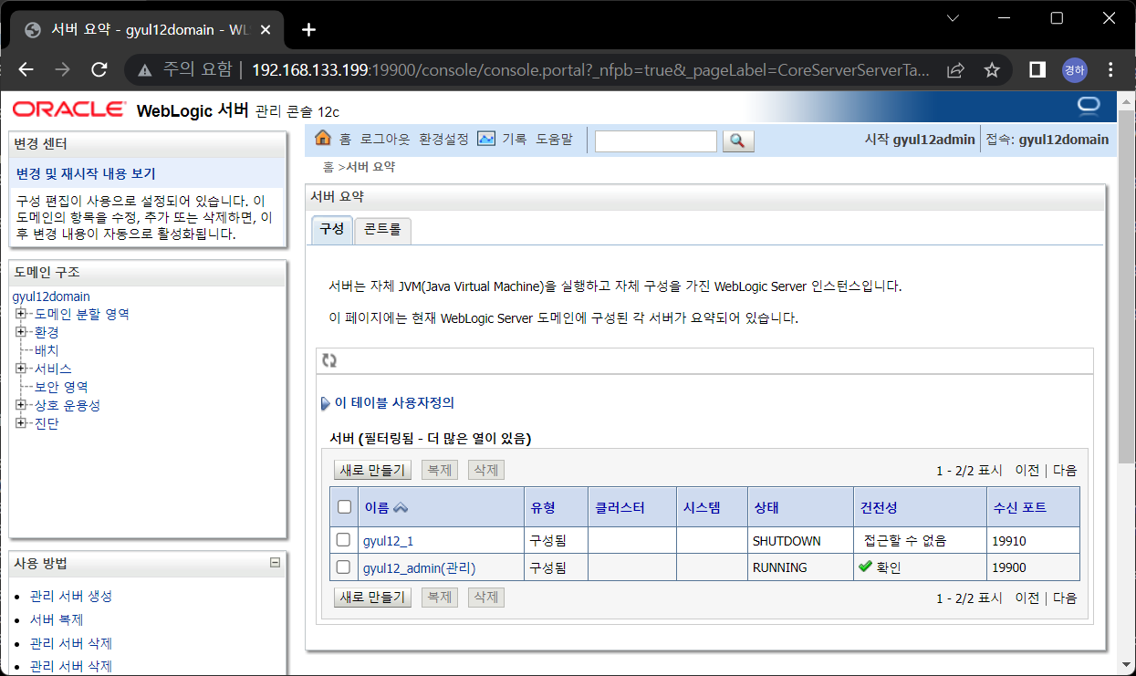Open the 기록 (log) icon in the toolbar
Image resolution: width=1136 pixels, height=676 pixels.
coord(487,140)
